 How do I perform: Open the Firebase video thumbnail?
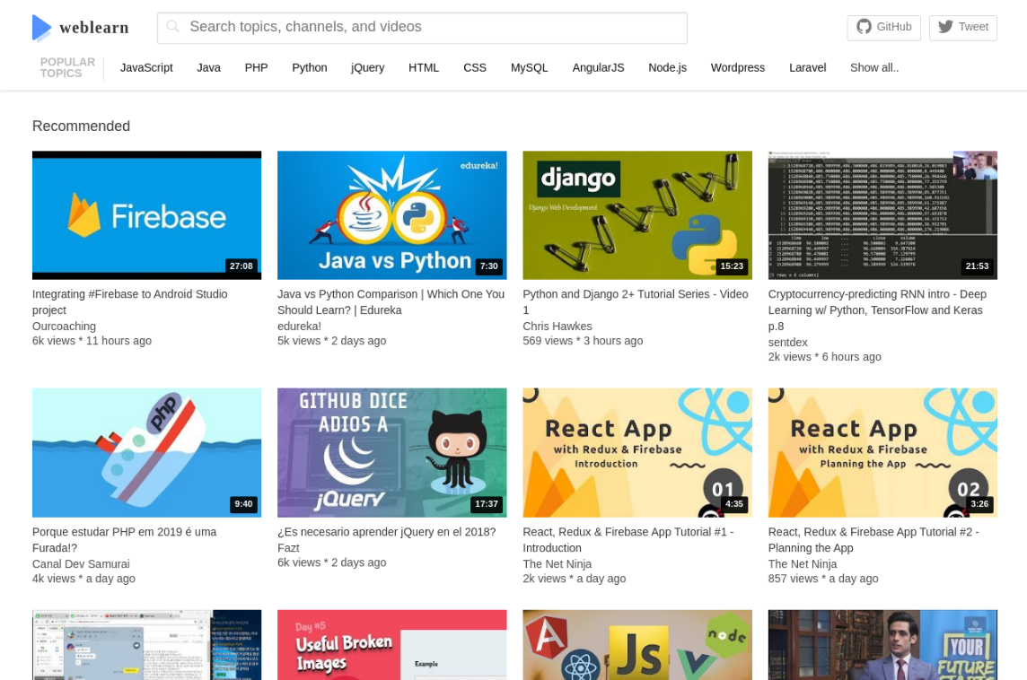point(146,215)
